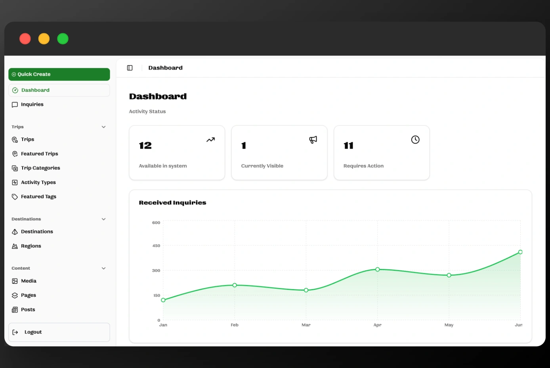Click the Inquiries chat bubble icon
This screenshot has height=368, width=550.
(15, 105)
